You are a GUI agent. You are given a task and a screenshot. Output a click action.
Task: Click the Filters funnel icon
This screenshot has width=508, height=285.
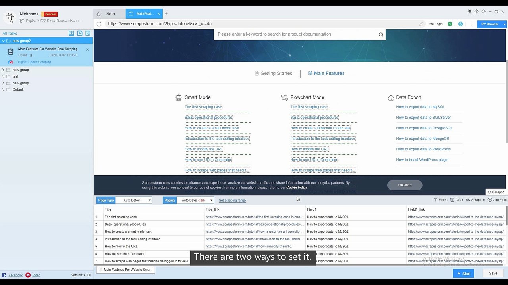tap(435, 200)
